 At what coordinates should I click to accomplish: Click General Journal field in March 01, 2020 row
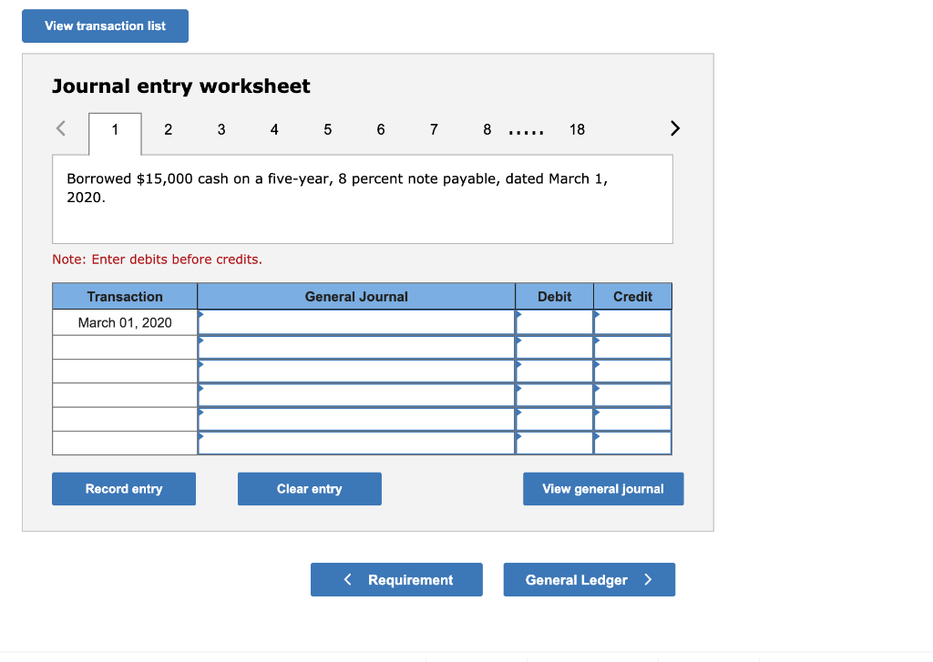356,322
